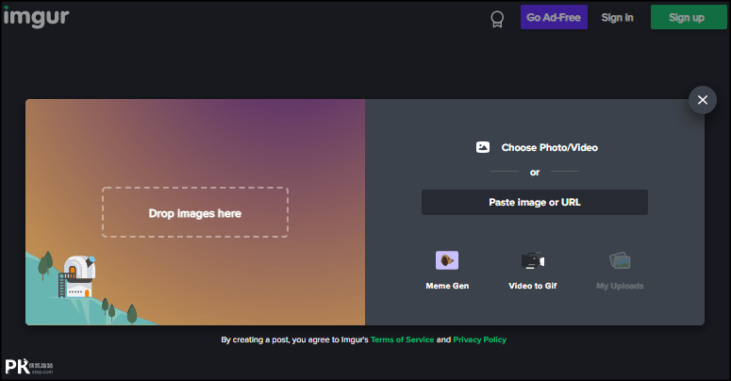
Task: Click the My Uploads label
Action: (x=620, y=286)
